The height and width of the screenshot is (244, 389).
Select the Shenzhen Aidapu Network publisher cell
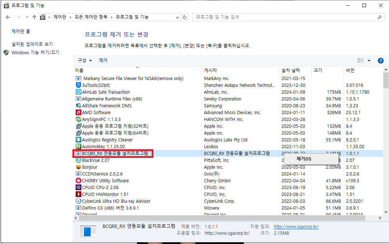pyautogui.click(x=239, y=85)
